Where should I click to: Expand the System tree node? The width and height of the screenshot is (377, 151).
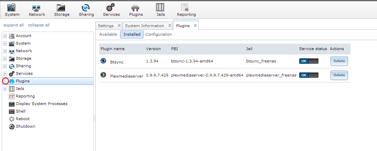click(x=5, y=44)
